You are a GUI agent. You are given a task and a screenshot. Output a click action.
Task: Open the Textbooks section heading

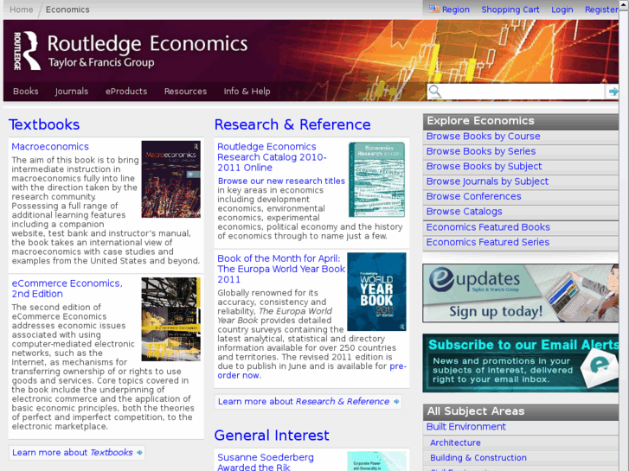tap(44, 124)
